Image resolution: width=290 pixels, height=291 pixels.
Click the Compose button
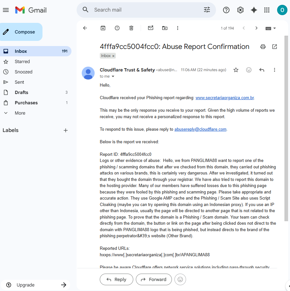coord(21,32)
